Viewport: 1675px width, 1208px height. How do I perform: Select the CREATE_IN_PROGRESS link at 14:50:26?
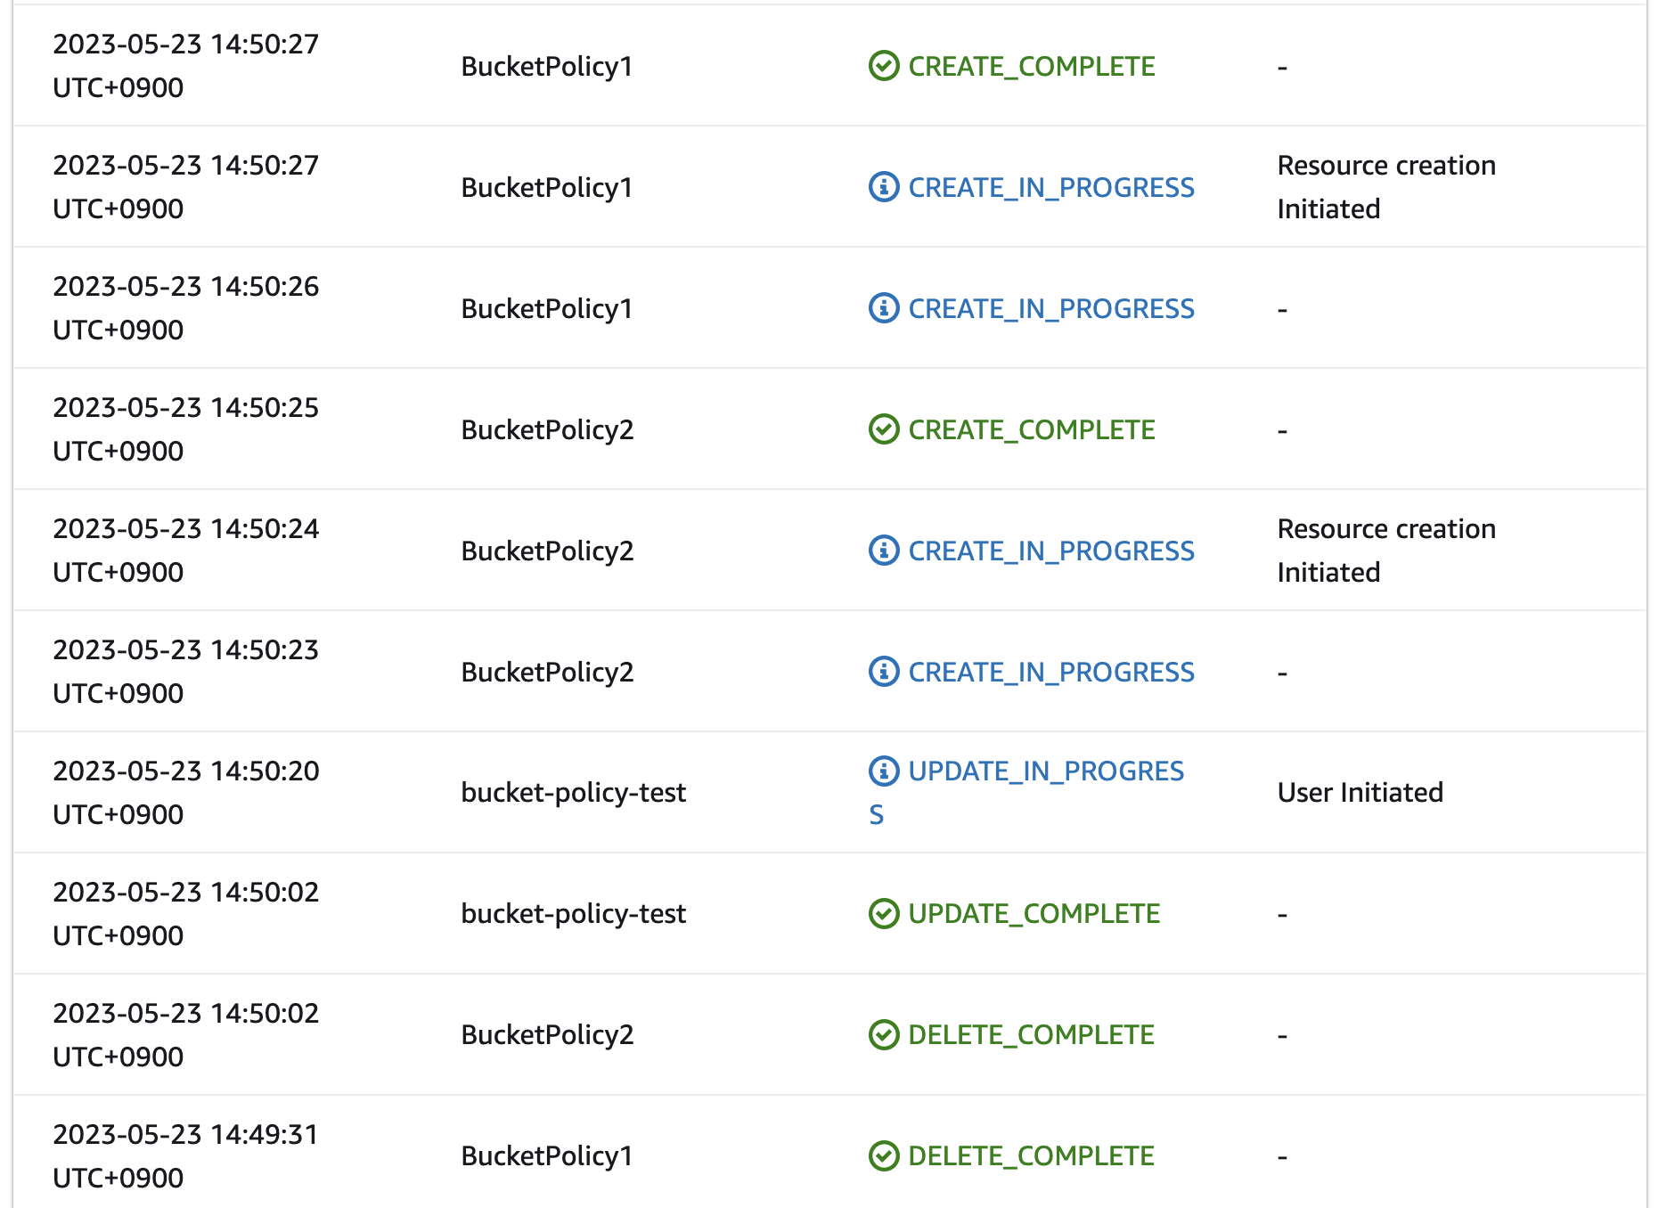click(1051, 308)
